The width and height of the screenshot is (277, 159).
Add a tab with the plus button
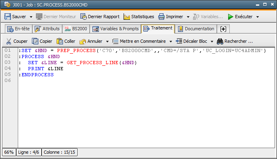[x=223, y=29]
